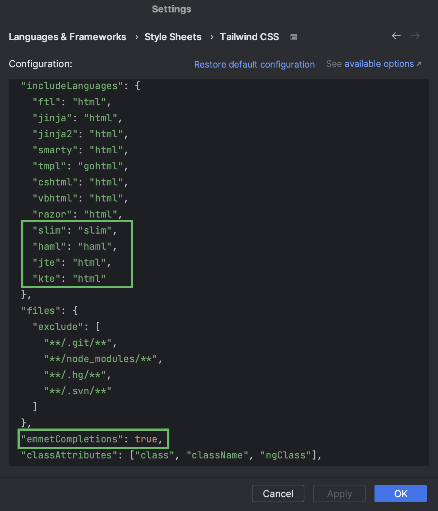
Task: Click the small icon beside Tailwind CSS breadcrumb
Action: 294,37
